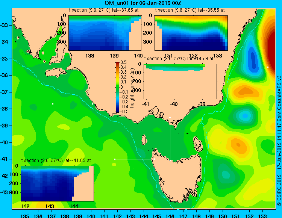Click label 139 under the lat=-37.65 inset
Viewport: 282px width, 218px height.
coord(114,56)
